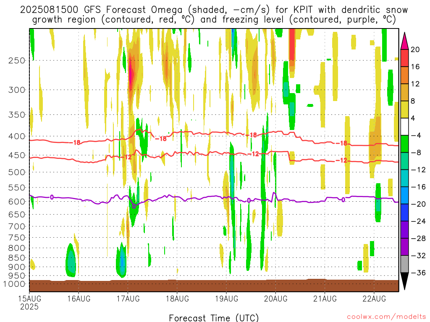Viewport: 430px width, 322px height.
Task: Pick the white -4 to 4 colorbar swatch
Action: point(404,127)
